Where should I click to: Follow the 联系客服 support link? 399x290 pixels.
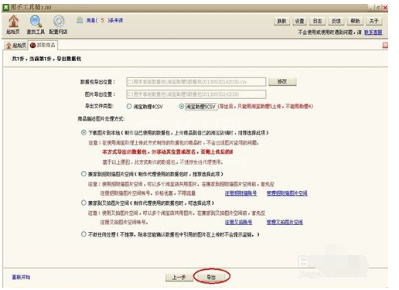[x=373, y=32]
